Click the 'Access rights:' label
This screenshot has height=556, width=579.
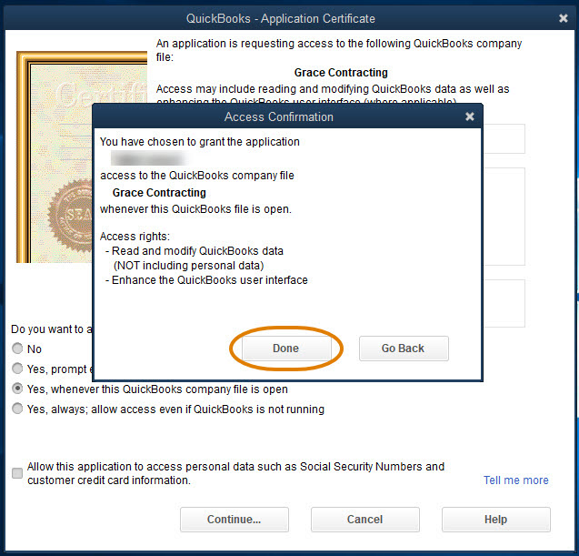click(135, 237)
